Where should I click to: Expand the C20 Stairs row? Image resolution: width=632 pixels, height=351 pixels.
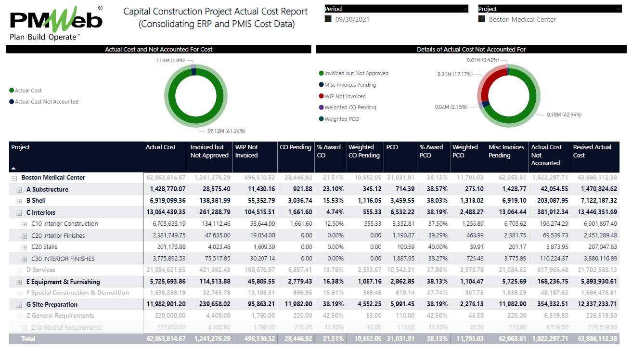(x=25, y=247)
